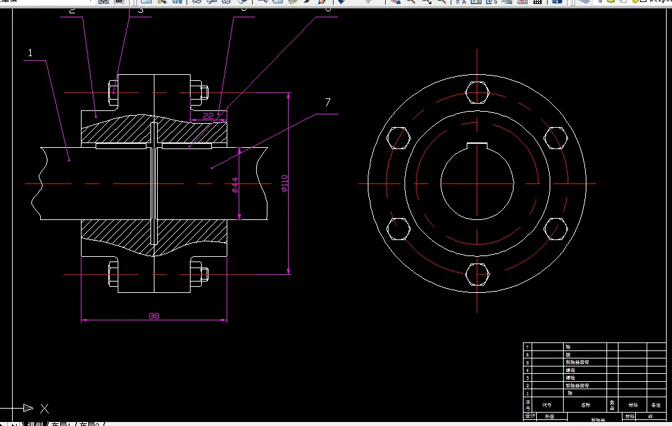672x426 pixels.
Task: Click the material value 45 in the title block
Action: pyautogui.click(x=650, y=416)
